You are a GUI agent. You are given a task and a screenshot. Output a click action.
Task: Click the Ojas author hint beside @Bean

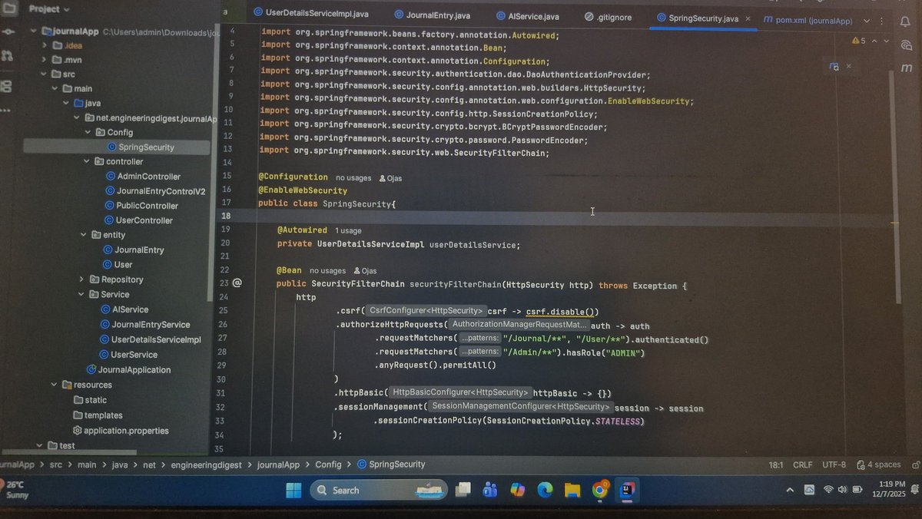pos(365,270)
